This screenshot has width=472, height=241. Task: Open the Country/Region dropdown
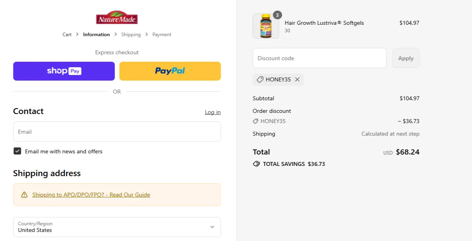pos(117,227)
